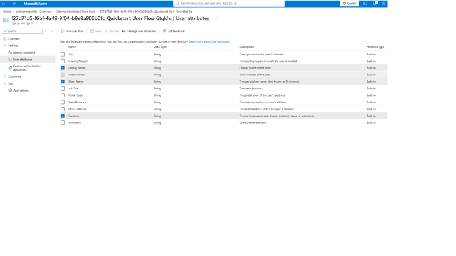456x256 pixels.
Task: Click the Manage user attributes icon
Action: tap(123, 31)
